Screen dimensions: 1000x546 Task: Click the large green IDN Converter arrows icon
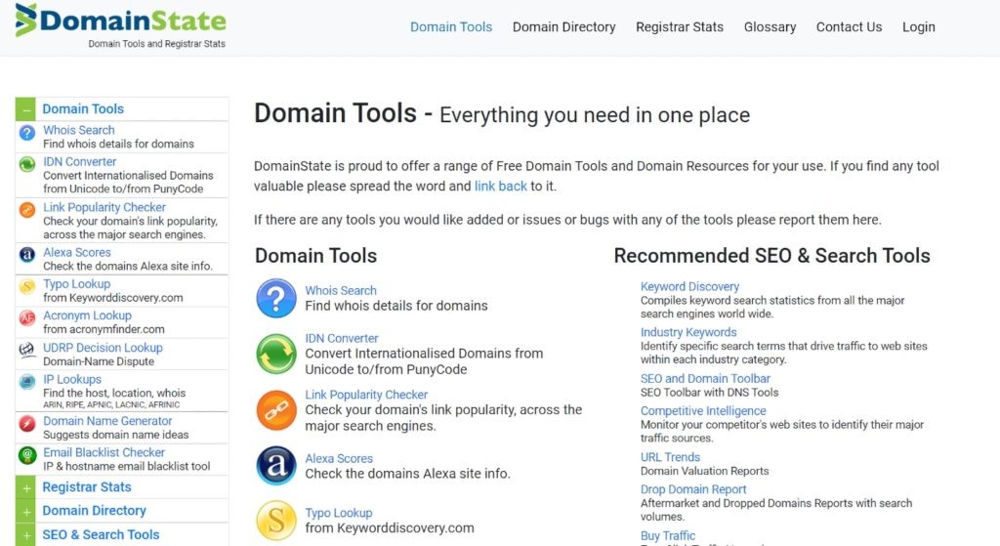pyautogui.click(x=275, y=354)
